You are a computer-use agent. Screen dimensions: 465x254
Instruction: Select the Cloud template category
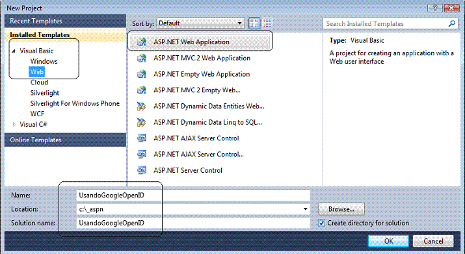click(39, 83)
